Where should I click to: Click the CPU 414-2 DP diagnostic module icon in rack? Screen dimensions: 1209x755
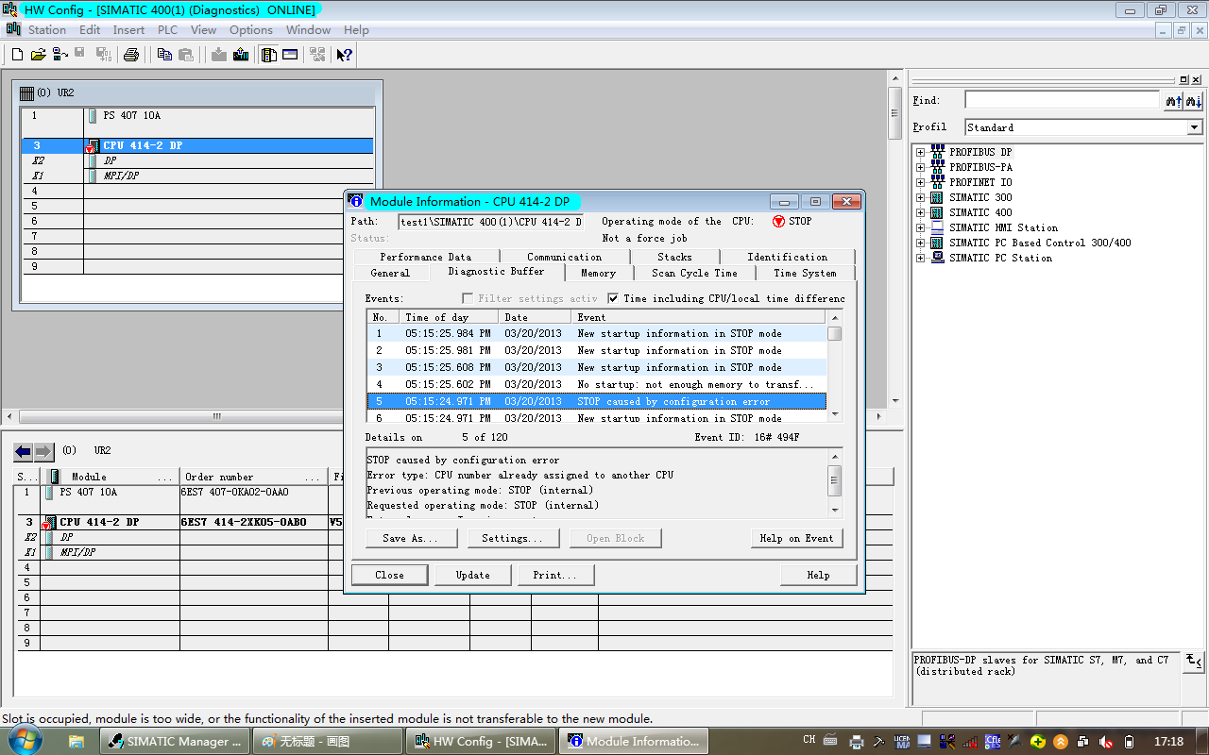tap(92, 145)
